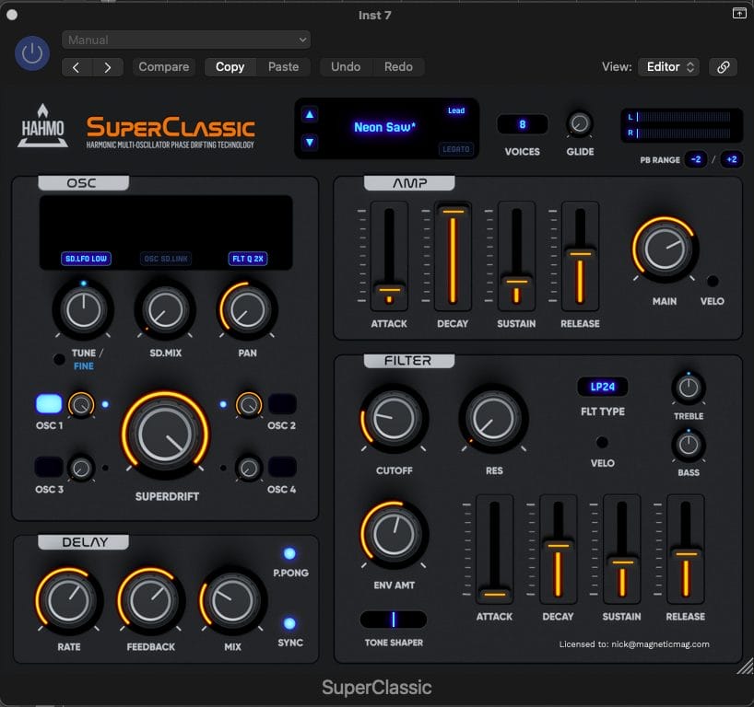
Task: Click the Undo button
Action: pyautogui.click(x=346, y=67)
